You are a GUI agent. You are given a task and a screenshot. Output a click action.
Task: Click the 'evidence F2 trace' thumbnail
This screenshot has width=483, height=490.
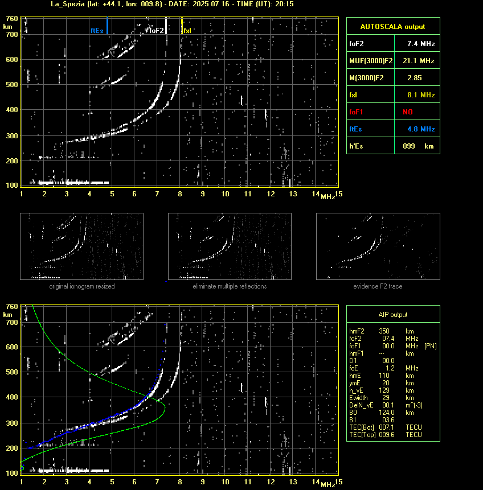(378, 246)
